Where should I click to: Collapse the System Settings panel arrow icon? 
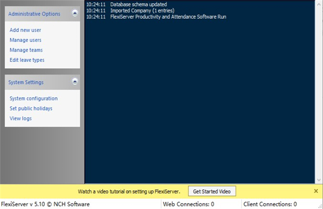tap(75, 82)
